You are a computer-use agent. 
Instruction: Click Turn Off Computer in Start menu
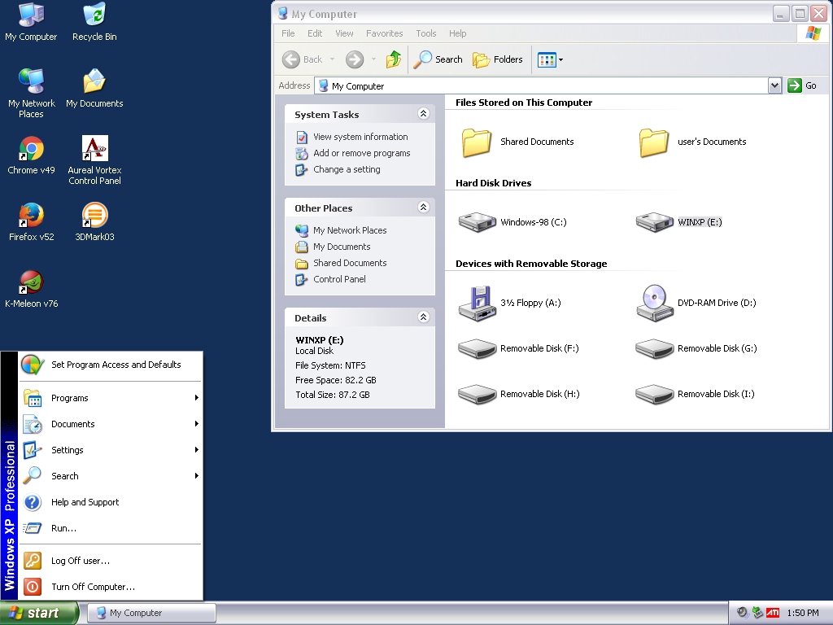pyautogui.click(x=93, y=587)
